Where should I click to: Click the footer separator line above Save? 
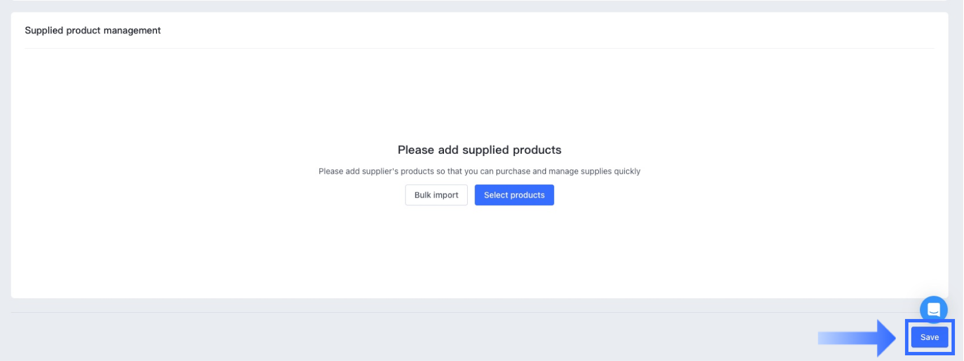[x=454, y=312]
